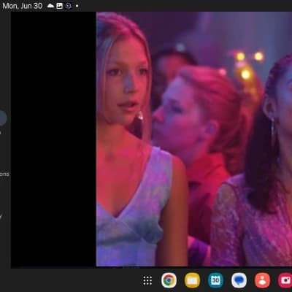Select the partially visible 'ons' sidebar label
Image resolution: width=292 pixels, height=292 pixels.
(4, 174)
